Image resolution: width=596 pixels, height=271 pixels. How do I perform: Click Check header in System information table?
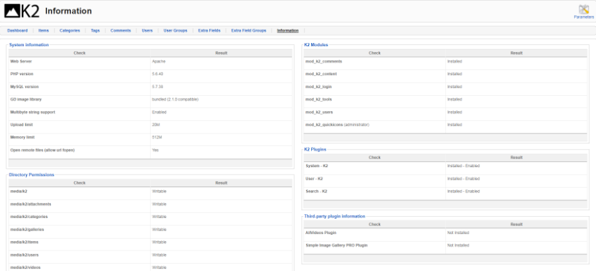(79, 53)
